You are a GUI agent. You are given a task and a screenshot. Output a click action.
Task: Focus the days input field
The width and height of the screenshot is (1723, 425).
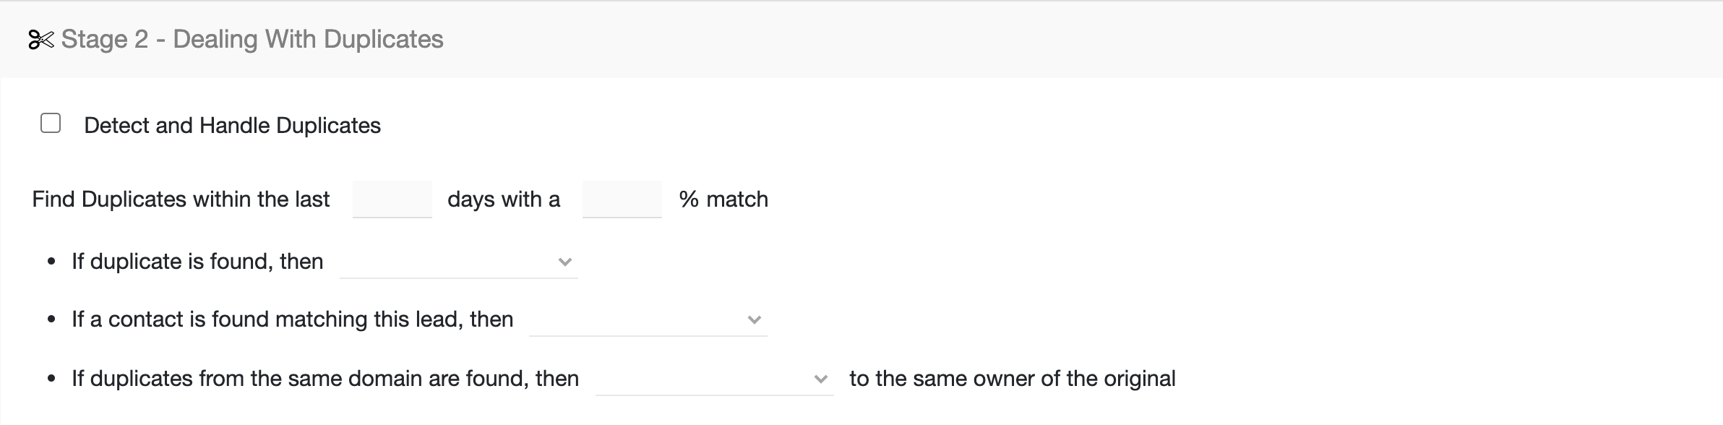click(392, 199)
